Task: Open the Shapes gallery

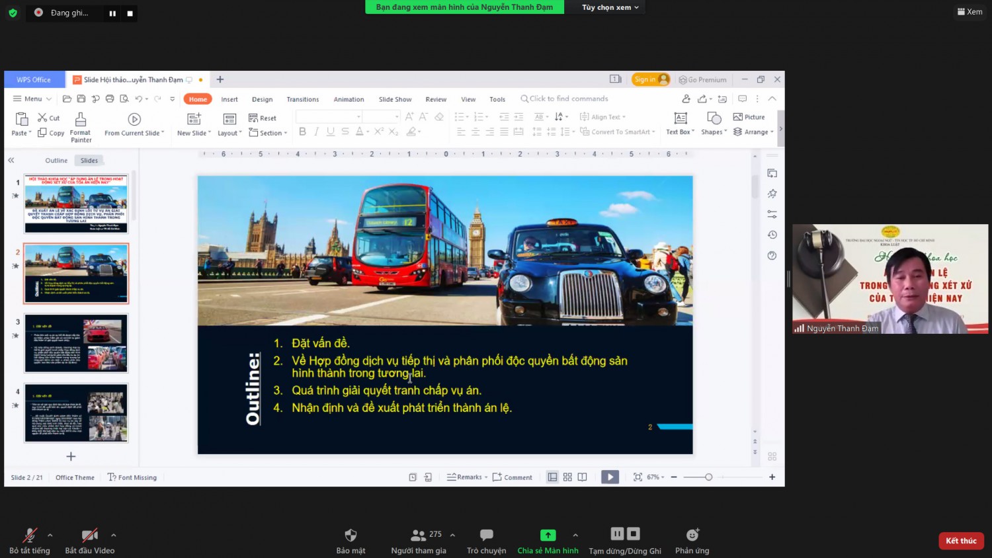Action: pyautogui.click(x=714, y=118)
